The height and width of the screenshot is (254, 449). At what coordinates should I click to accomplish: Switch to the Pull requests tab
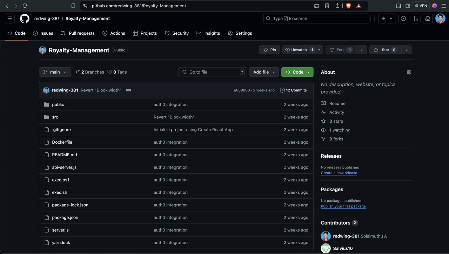coord(78,33)
